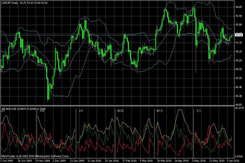Select the 93.00 price axis value

238,25
